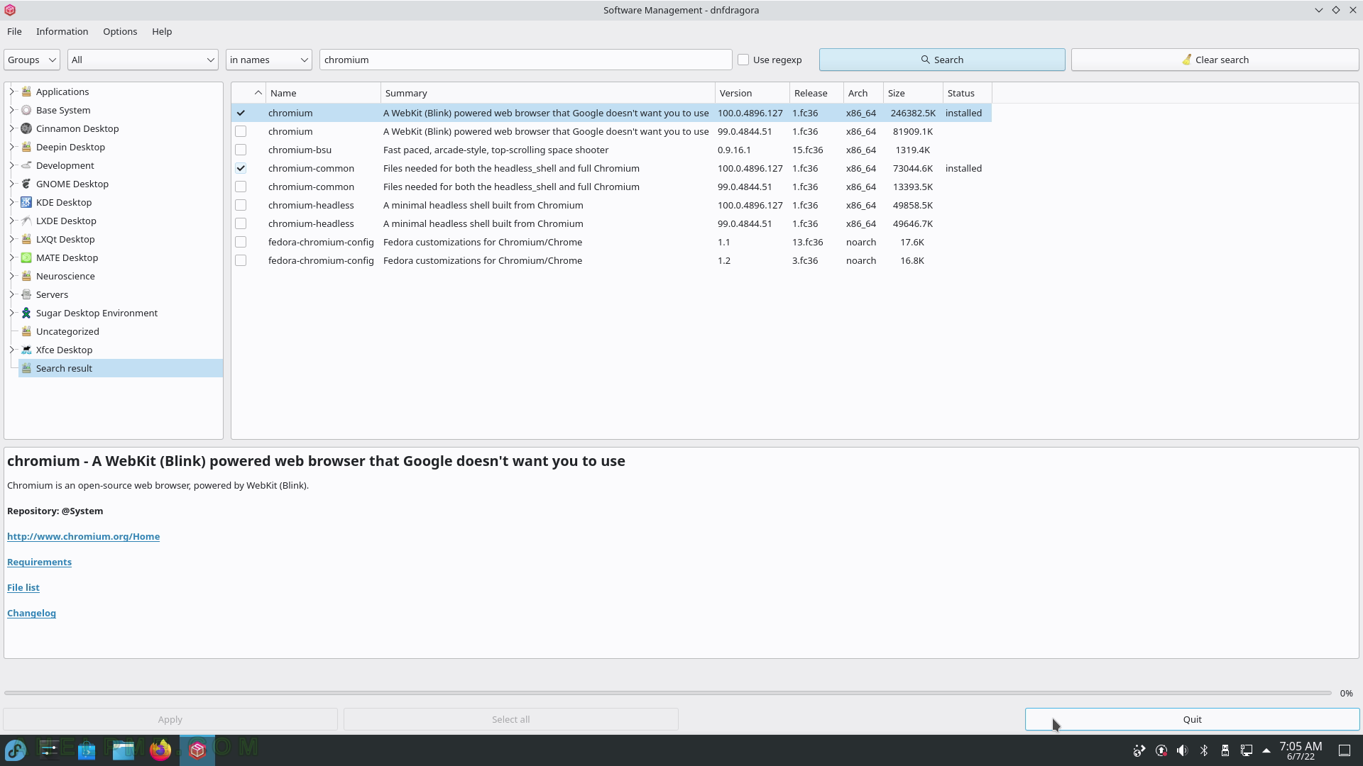Launch Firefox from the taskbar
1363x766 pixels.
click(160, 750)
